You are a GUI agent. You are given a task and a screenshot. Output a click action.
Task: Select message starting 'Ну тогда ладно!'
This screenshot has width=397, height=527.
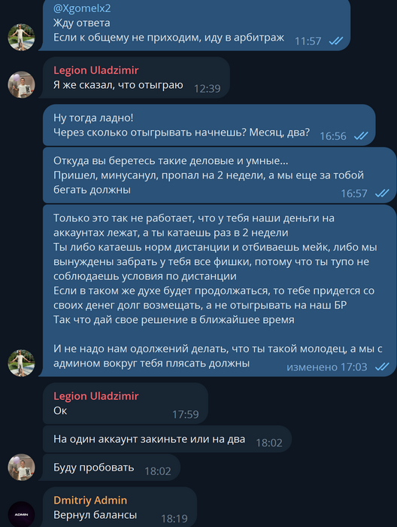pos(181,125)
